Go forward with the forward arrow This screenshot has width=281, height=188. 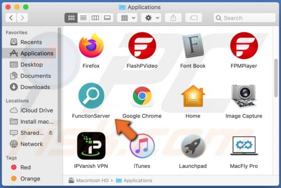pos(23,17)
